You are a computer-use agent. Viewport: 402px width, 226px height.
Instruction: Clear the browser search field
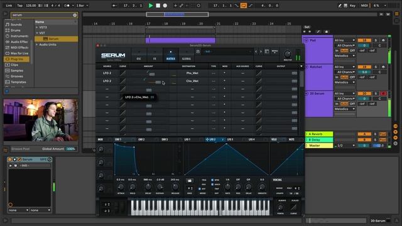click(x=75, y=15)
